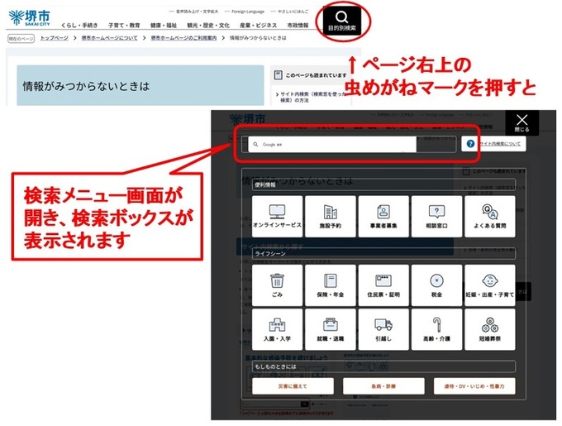
Task: Open the 観光・歴史・文化 menu
Action: point(207,26)
